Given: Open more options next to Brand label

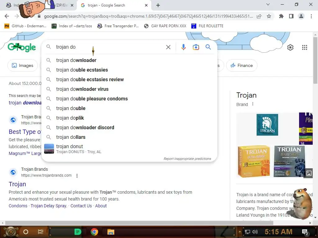Looking at the screenshot, I should tap(253, 104).
